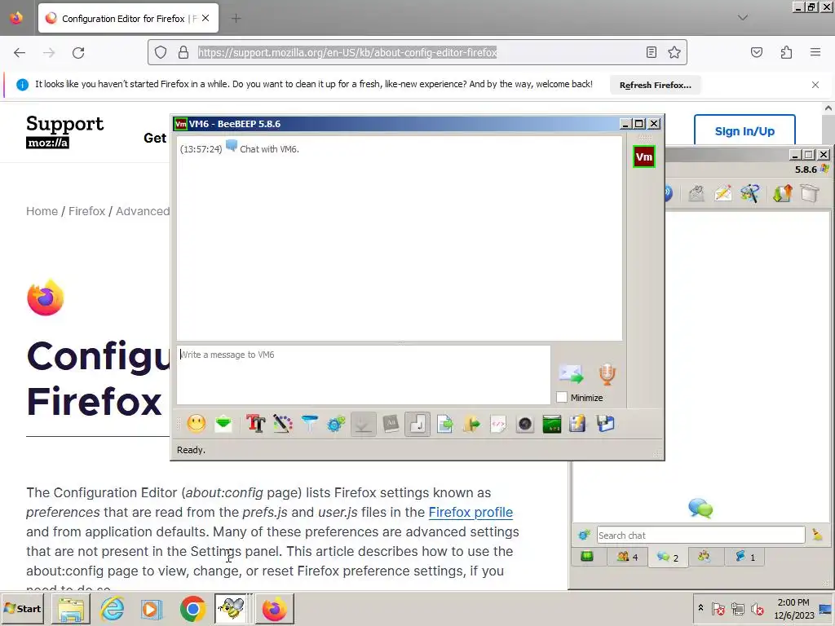Image resolution: width=835 pixels, height=626 pixels.
Task: Record a voice message with microphone icon
Action: click(x=607, y=373)
